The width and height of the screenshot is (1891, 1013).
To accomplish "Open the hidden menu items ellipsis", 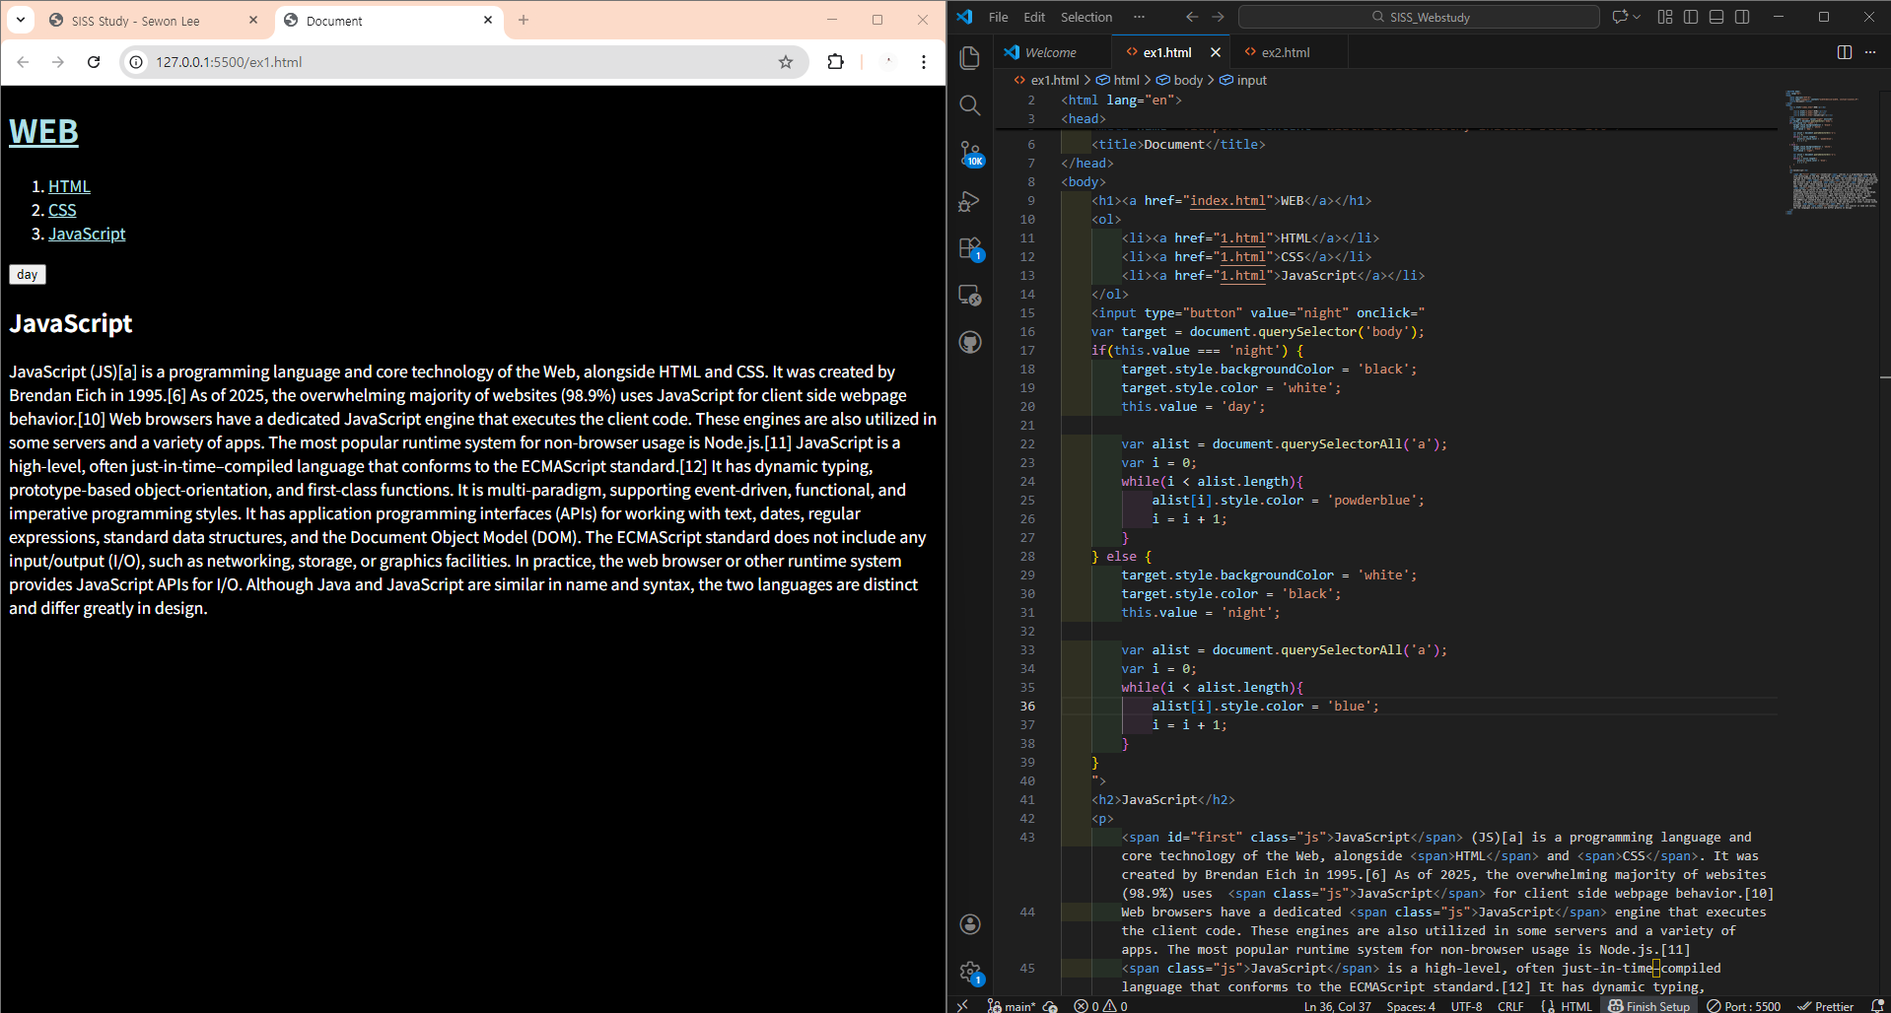I will pyautogui.click(x=1139, y=17).
